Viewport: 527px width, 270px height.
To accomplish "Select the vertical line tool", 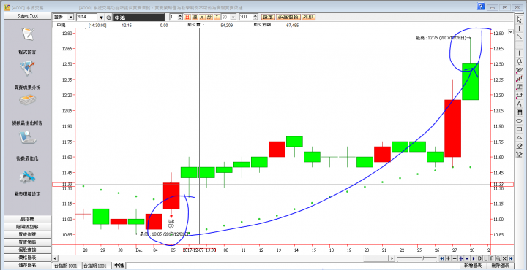I will coord(519,53).
